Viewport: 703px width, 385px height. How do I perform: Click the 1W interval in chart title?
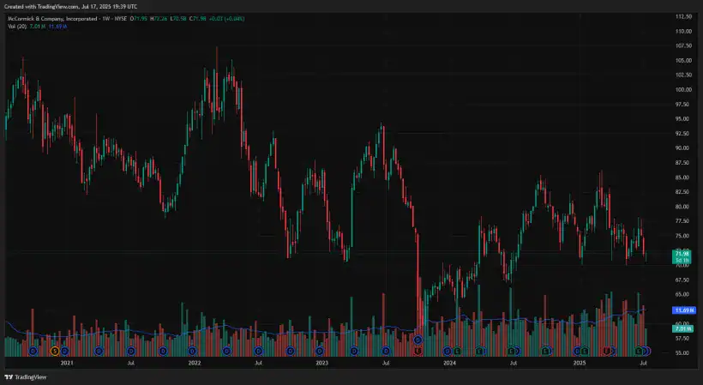click(107, 18)
